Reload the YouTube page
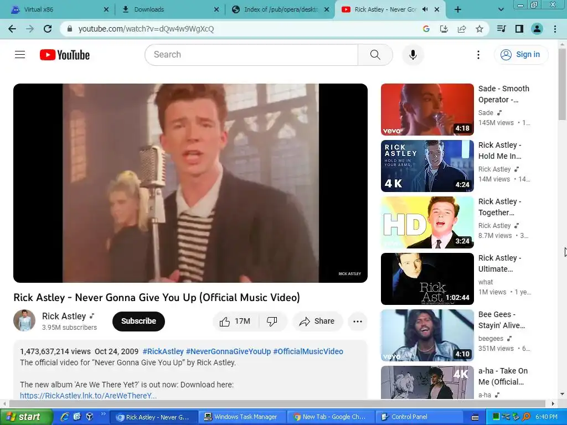 point(48,29)
